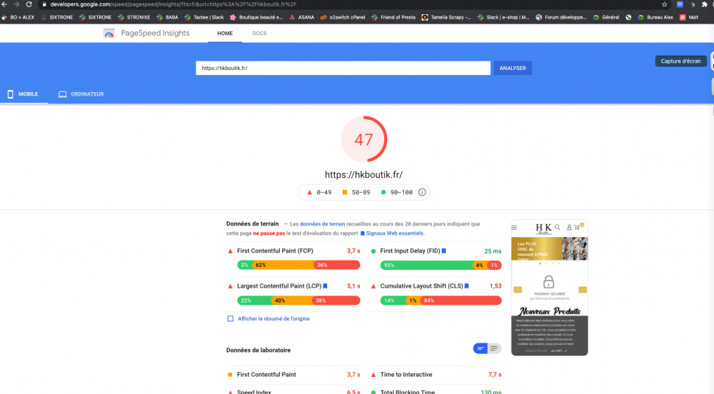Image resolution: width=714 pixels, height=394 pixels.
Task: Click the 47 performance score gauge
Action: tap(364, 139)
